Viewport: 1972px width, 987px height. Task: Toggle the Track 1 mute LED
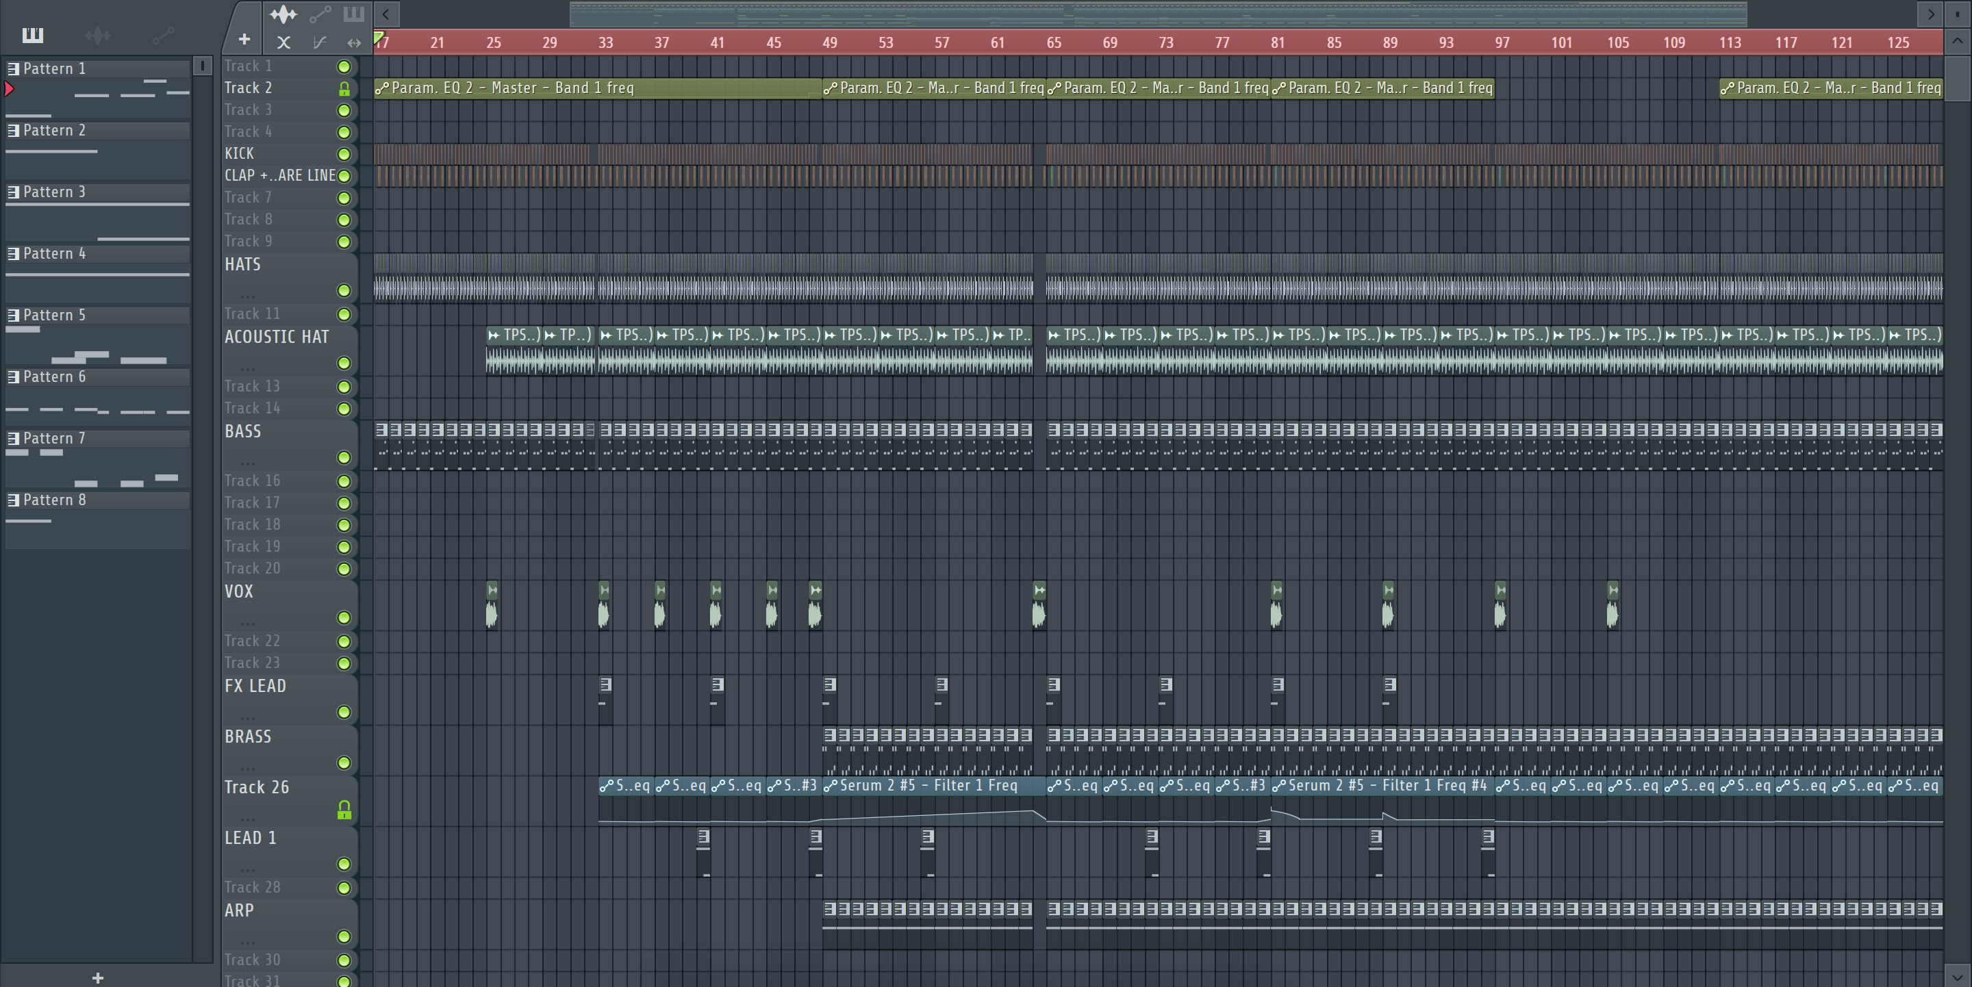coord(344,66)
